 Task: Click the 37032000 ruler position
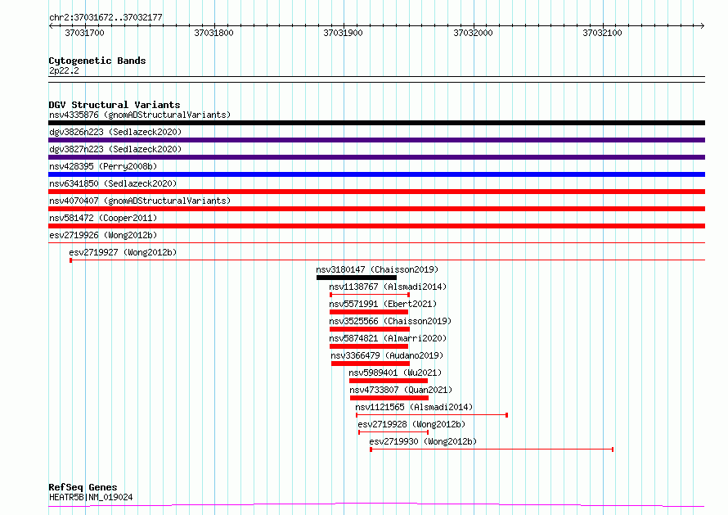(473, 33)
